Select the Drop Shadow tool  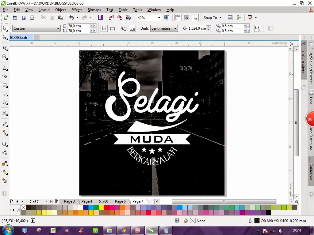(5, 144)
